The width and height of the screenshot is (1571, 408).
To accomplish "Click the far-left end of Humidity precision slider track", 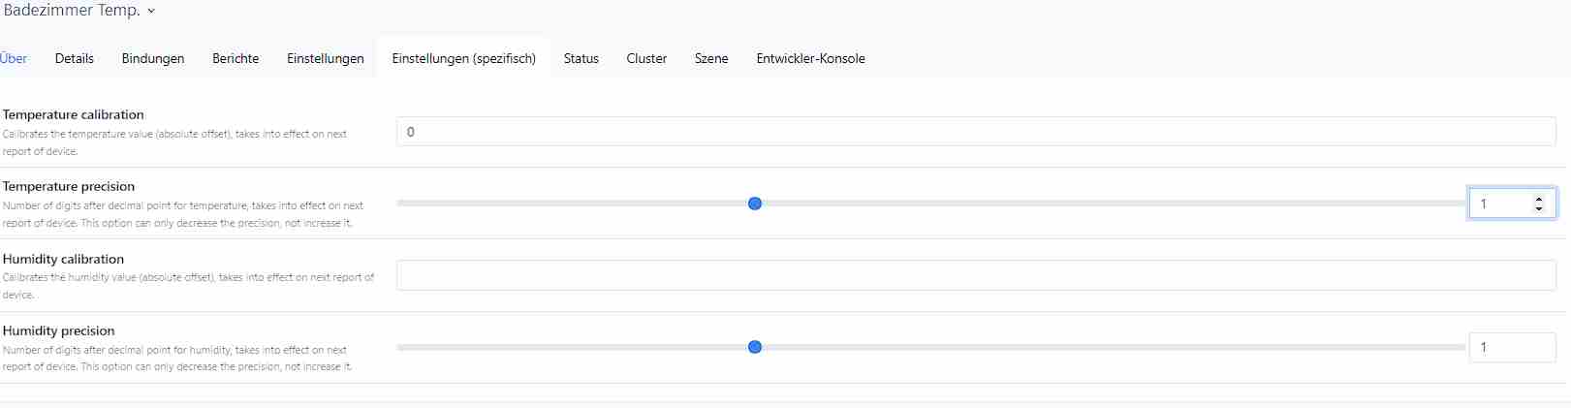I will click(400, 347).
